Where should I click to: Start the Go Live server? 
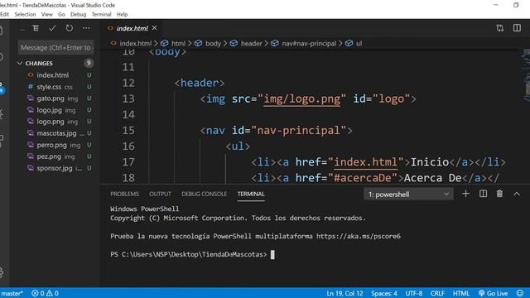tap(494, 293)
